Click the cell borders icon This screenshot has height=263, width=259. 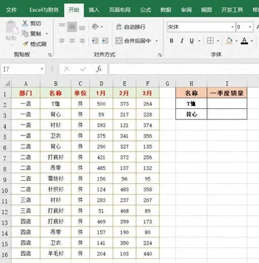210,41
